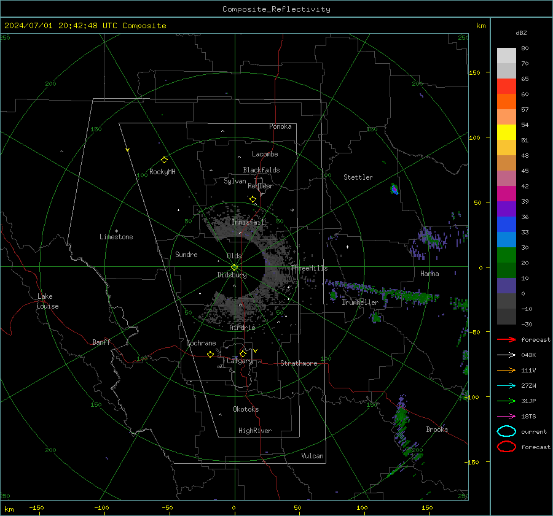The width and height of the screenshot is (553, 516).
Task: Click the red 65 dBZ swatch
Action: (506, 86)
